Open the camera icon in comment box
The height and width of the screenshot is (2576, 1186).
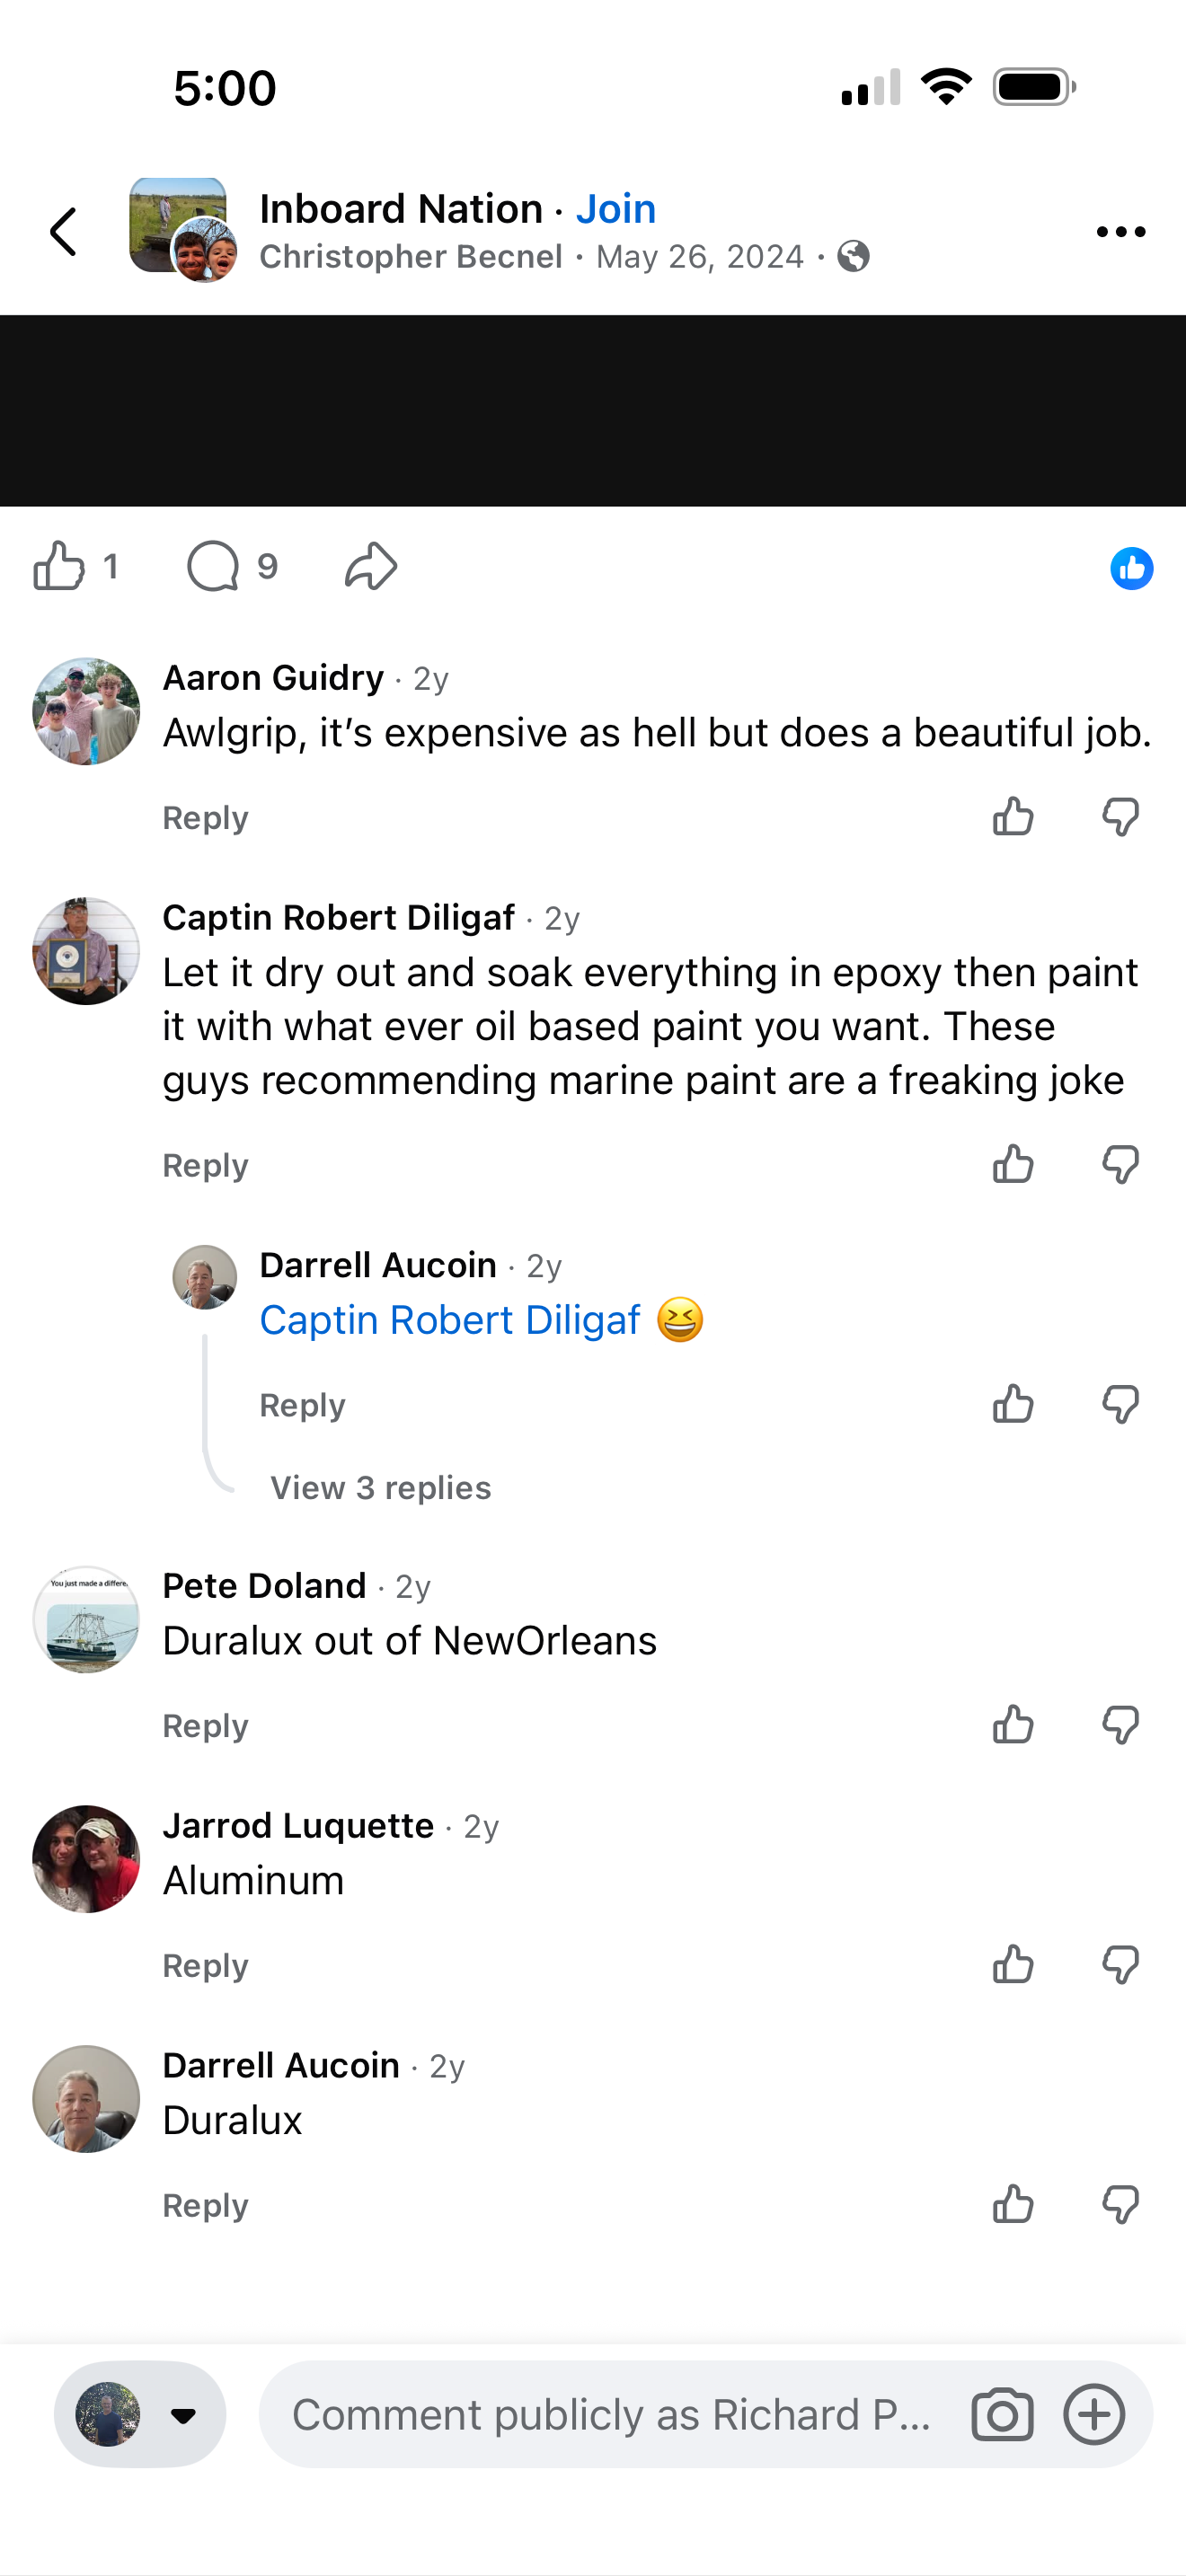pos(1002,2415)
